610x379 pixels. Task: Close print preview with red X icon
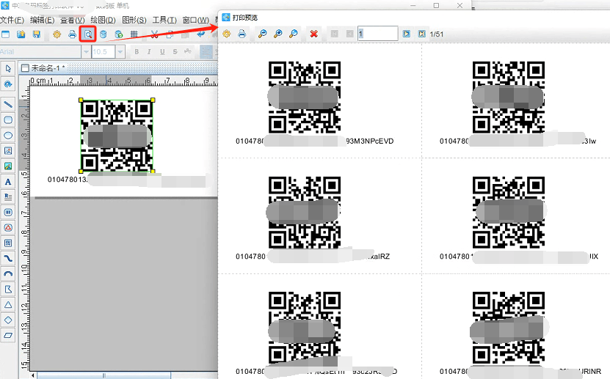click(x=314, y=34)
